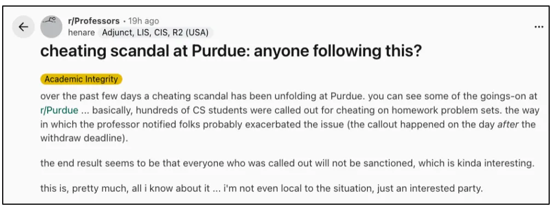The width and height of the screenshot is (553, 208).
Task: Click the withdraw deadline text line
Action: point(84,138)
